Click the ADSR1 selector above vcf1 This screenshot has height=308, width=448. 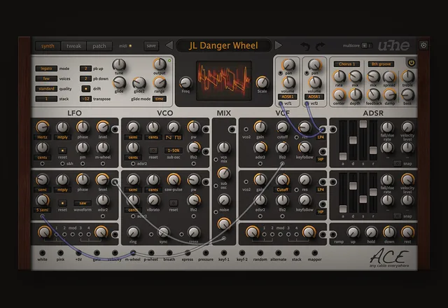tap(287, 97)
